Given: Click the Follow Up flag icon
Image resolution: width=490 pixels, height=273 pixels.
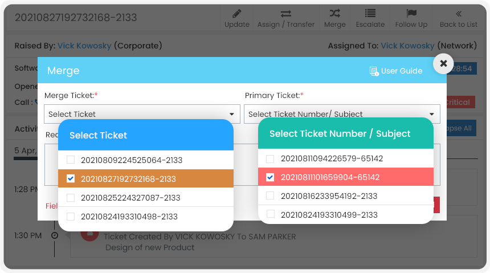Looking at the screenshot, I should [x=411, y=13].
